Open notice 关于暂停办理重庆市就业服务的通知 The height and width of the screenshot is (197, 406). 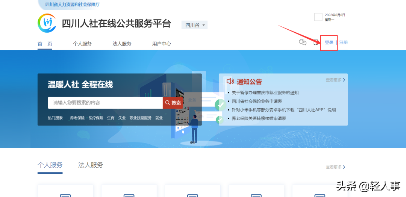[x=265, y=93]
